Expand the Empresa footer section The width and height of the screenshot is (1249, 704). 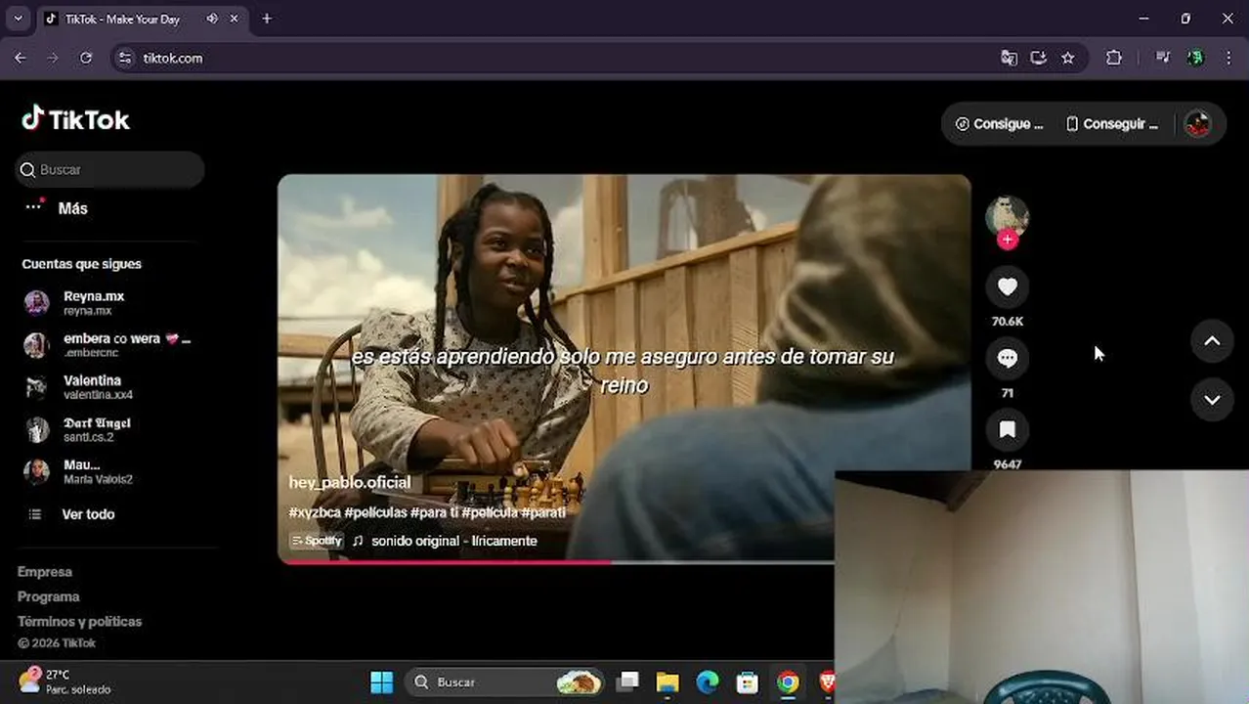click(x=45, y=572)
